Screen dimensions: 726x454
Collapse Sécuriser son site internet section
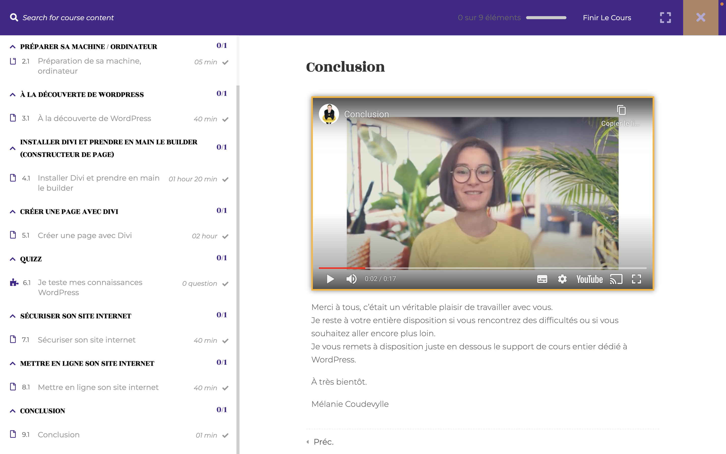tap(13, 316)
